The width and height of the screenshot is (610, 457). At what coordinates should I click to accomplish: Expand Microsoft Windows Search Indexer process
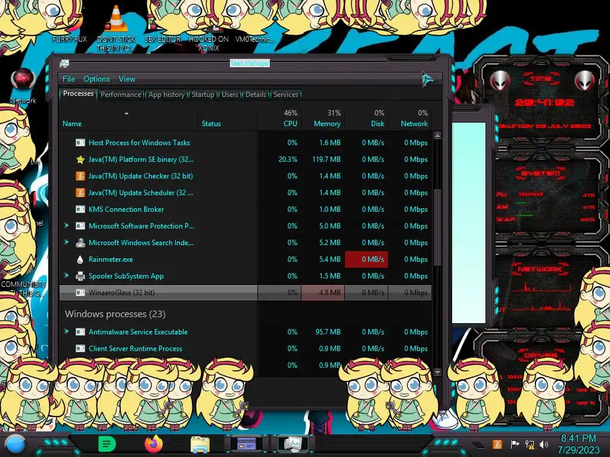coord(66,242)
